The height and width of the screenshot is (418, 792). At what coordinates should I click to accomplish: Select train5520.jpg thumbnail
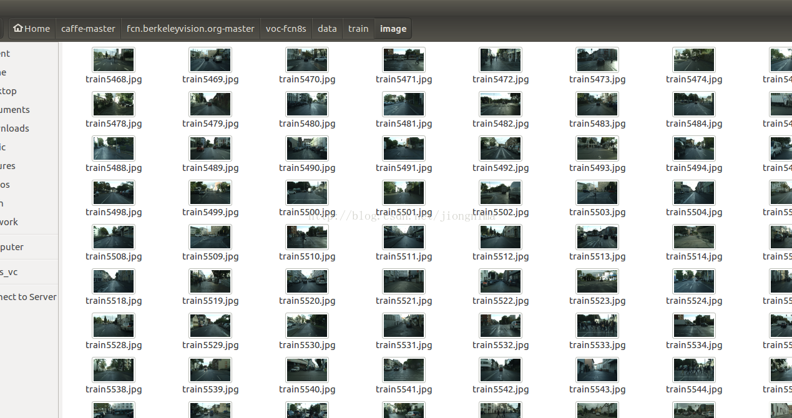coord(307,281)
